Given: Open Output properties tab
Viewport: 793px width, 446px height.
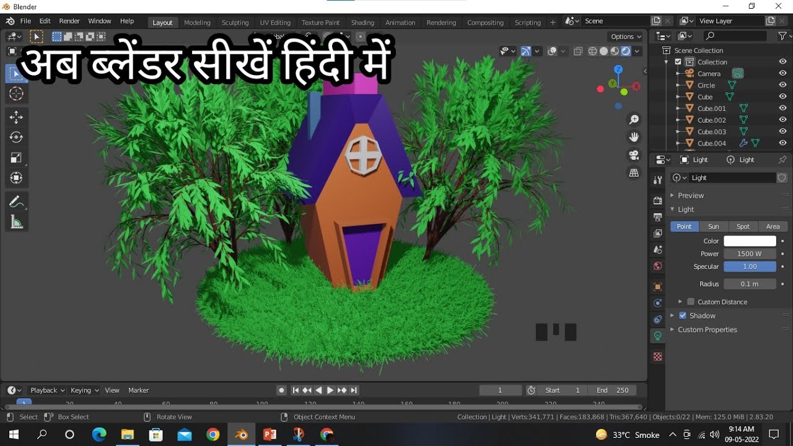Looking at the screenshot, I should tap(658, 217).
